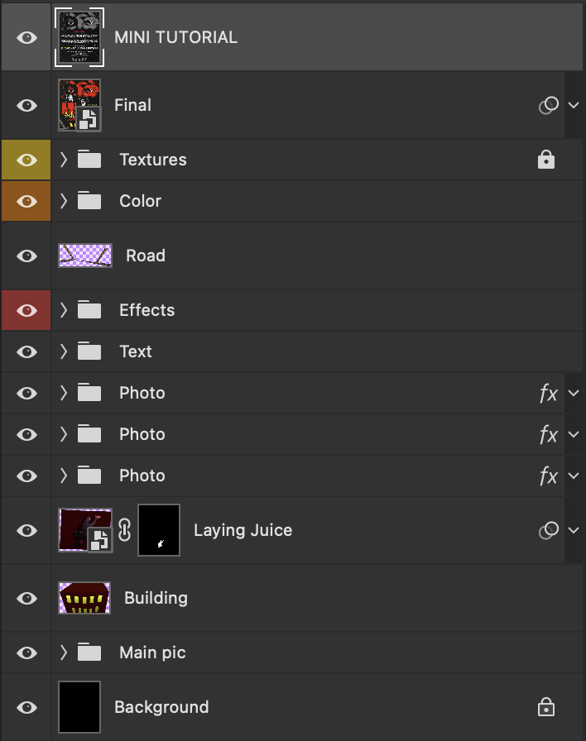The width and height of the screenshot is (586, 741).
Task: Select the Laying Juice layer mask thumbnail
Action: pyautogui.click(x=158, y=530)
